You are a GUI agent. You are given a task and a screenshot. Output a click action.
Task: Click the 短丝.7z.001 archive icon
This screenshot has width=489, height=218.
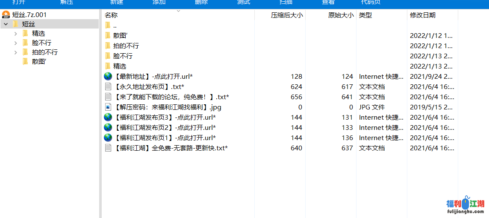click(6, 14)
